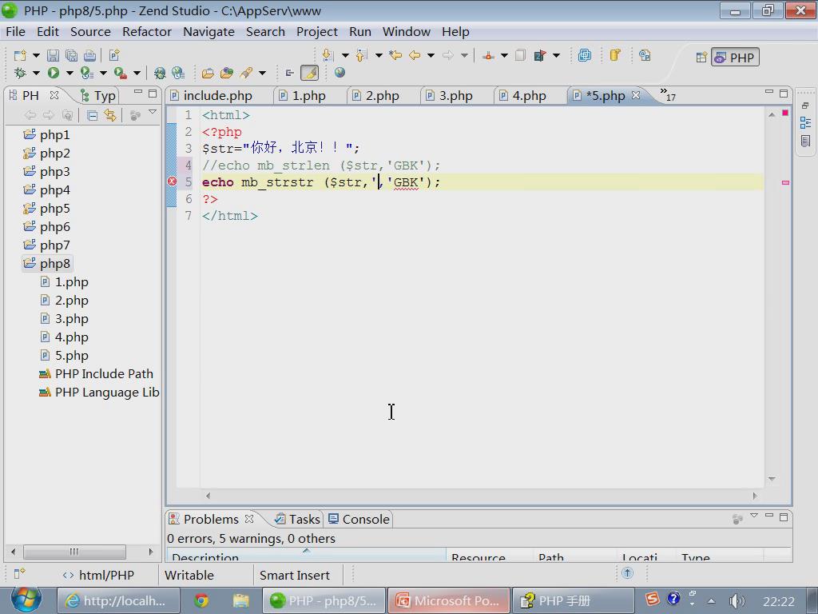Click the Open Perspective icon
Image resolution: width=818 pixels, height=614 pixels.
point(701,58)
